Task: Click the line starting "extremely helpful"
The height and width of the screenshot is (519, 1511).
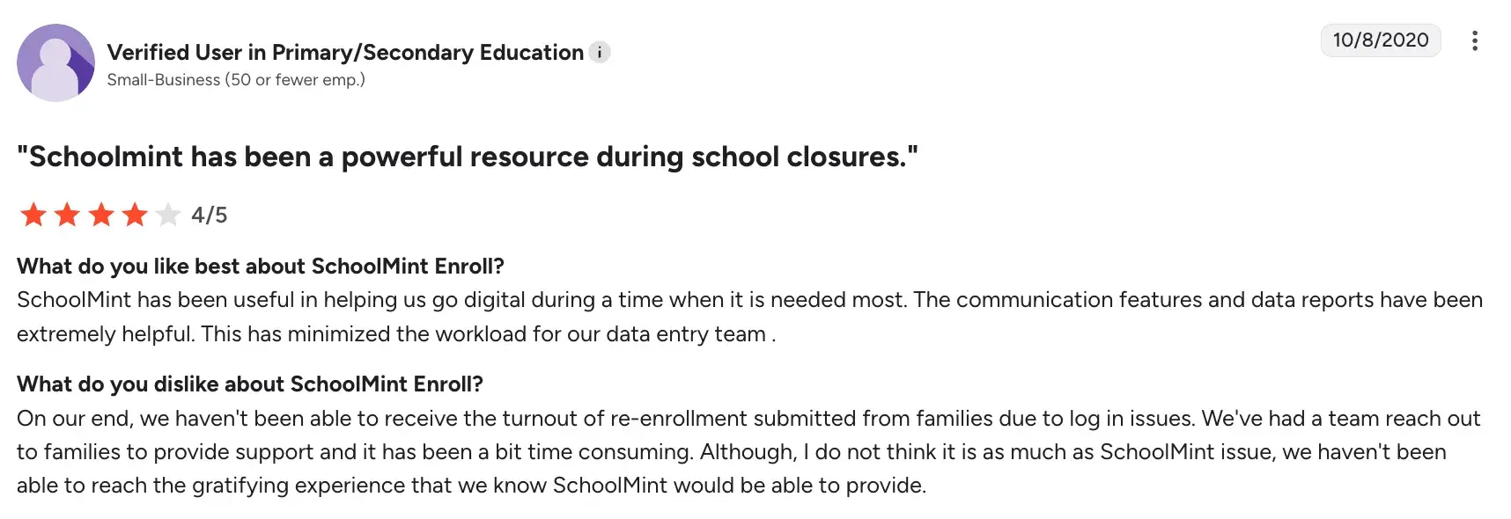Action: [396, 334]
